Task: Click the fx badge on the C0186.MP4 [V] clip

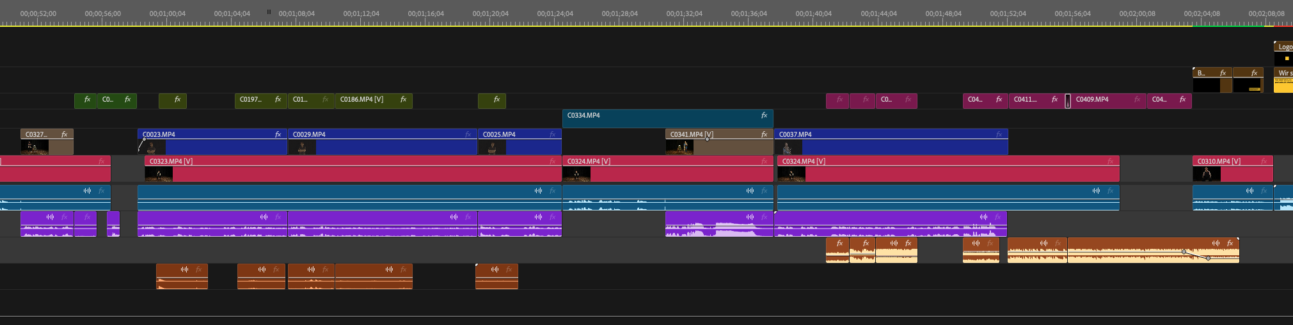Action: (403, 99)
